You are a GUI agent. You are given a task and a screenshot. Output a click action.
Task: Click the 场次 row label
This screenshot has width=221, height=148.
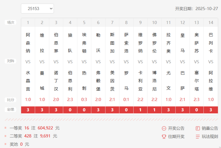[11, 23]
